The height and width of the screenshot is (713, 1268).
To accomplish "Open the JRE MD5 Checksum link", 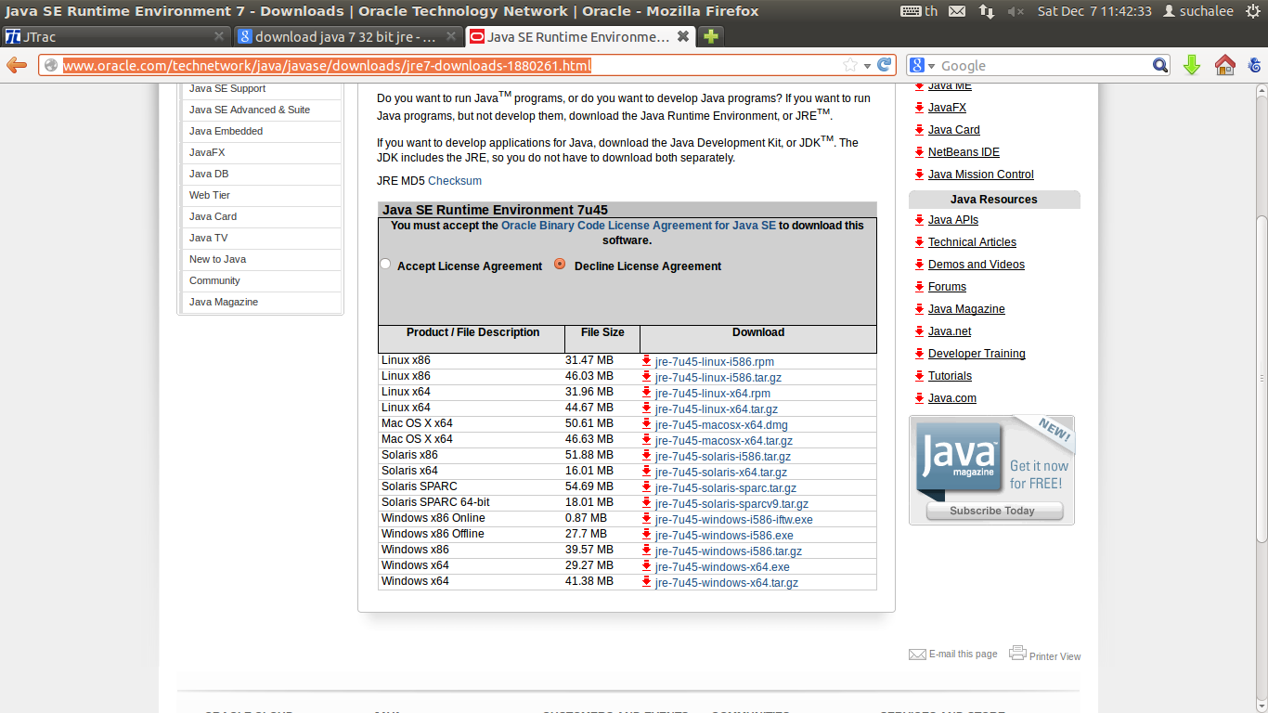I will point(455,181).
